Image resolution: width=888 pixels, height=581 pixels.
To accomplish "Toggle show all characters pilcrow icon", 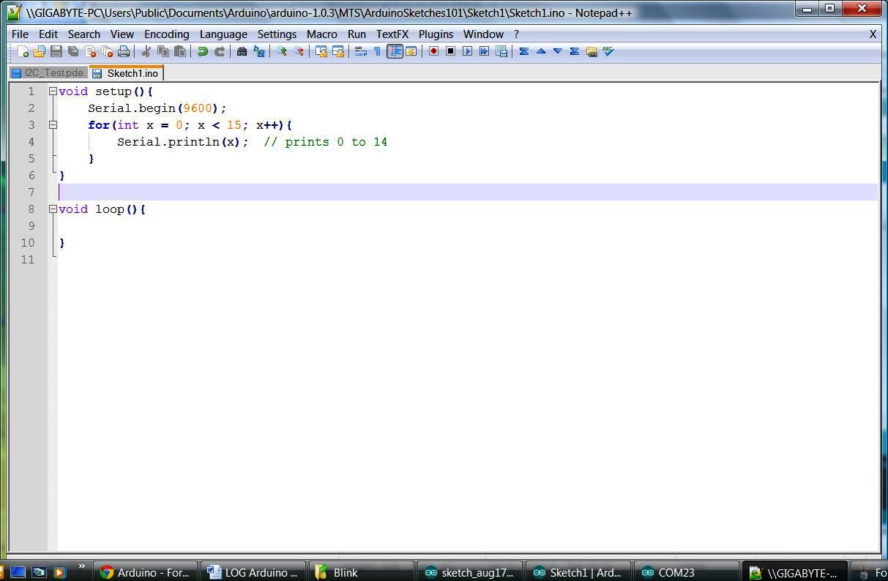I will 377,51.
